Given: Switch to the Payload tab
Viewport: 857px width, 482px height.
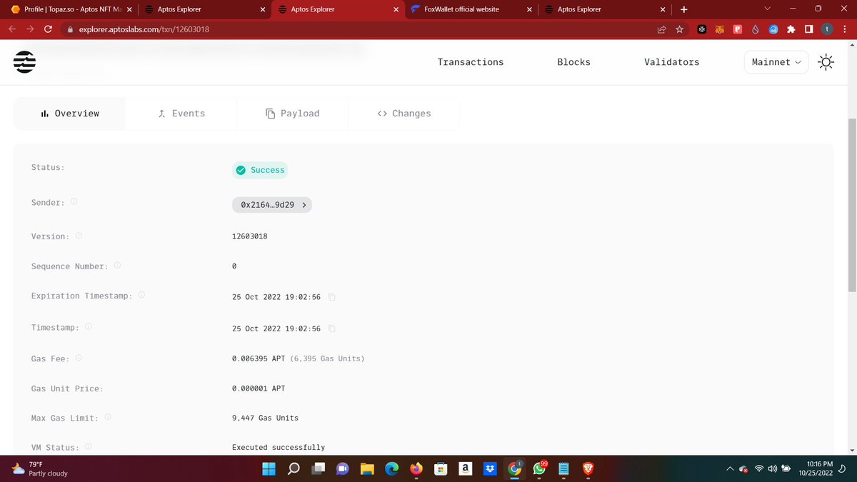Looking at the screenshot, I should point(292,114).
